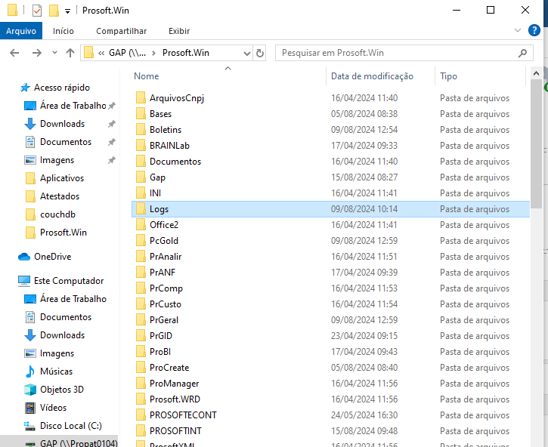Screen dimensions: 548x447
Task: Sort by the Nome column header
Action: (x=146, y=76)
